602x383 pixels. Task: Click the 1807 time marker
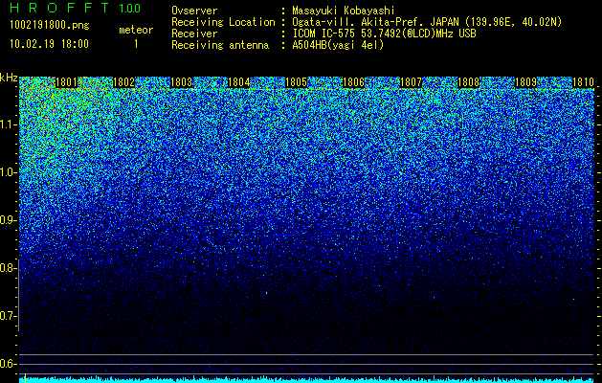click(411, 82)
